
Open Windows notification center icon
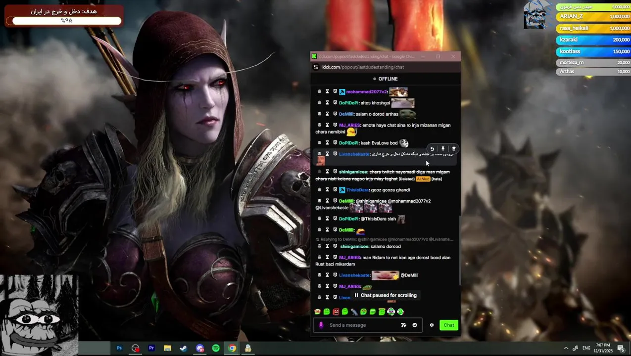click(x=621, y=348)
